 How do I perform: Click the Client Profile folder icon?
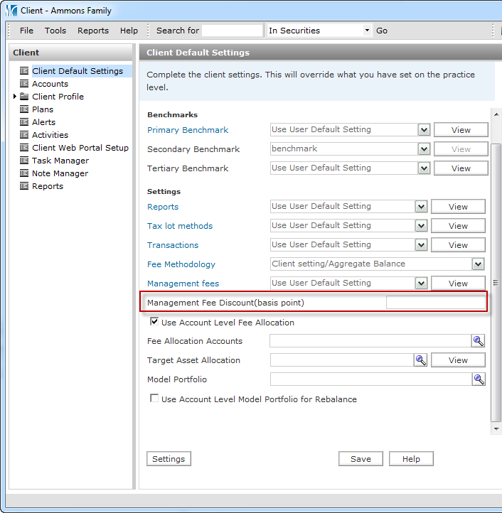[24, 97]
